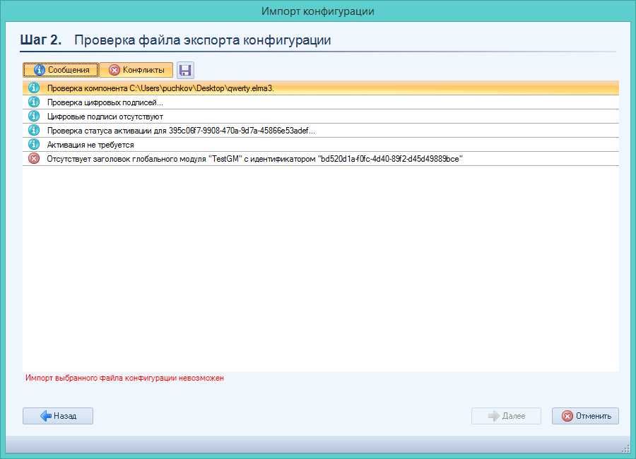Click the red error icon beside the TestGM message
This screenshot has height=459, width=636.
[33, 159]
